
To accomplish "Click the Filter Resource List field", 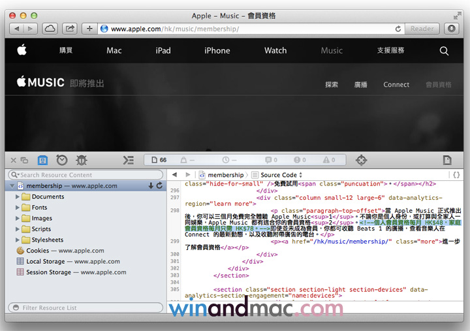I will tap(85, 307).
